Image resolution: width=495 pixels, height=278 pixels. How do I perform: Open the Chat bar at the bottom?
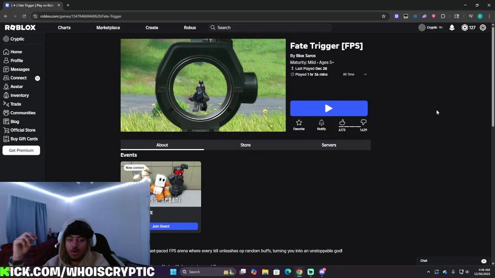point(453,261)
